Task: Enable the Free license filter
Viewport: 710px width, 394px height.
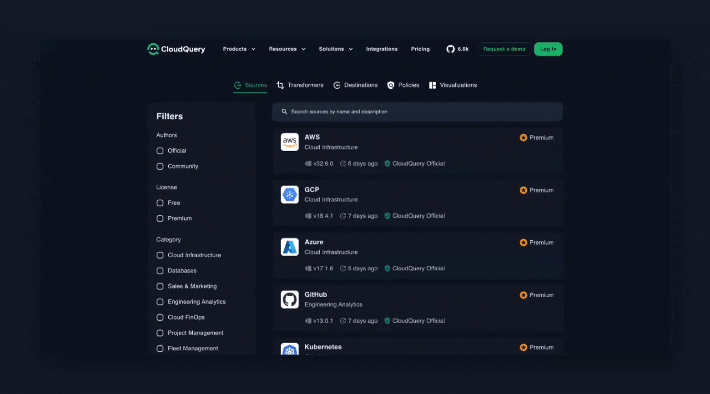Action: [160, 203]
